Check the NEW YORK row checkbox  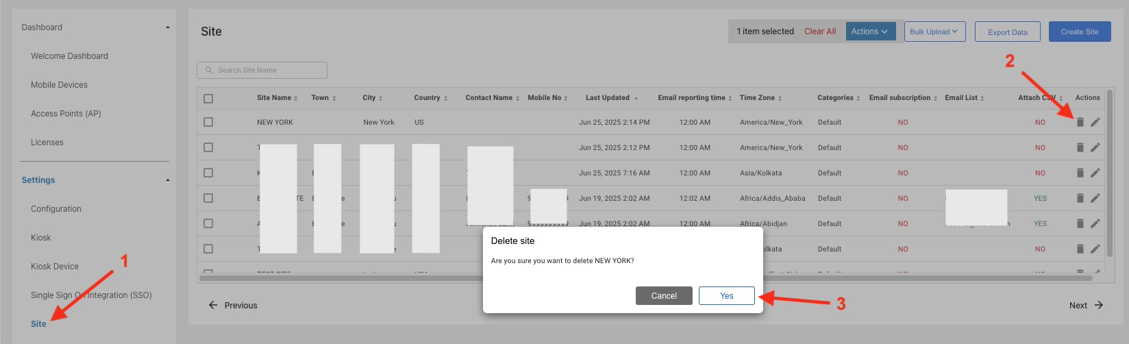(208, 122)
